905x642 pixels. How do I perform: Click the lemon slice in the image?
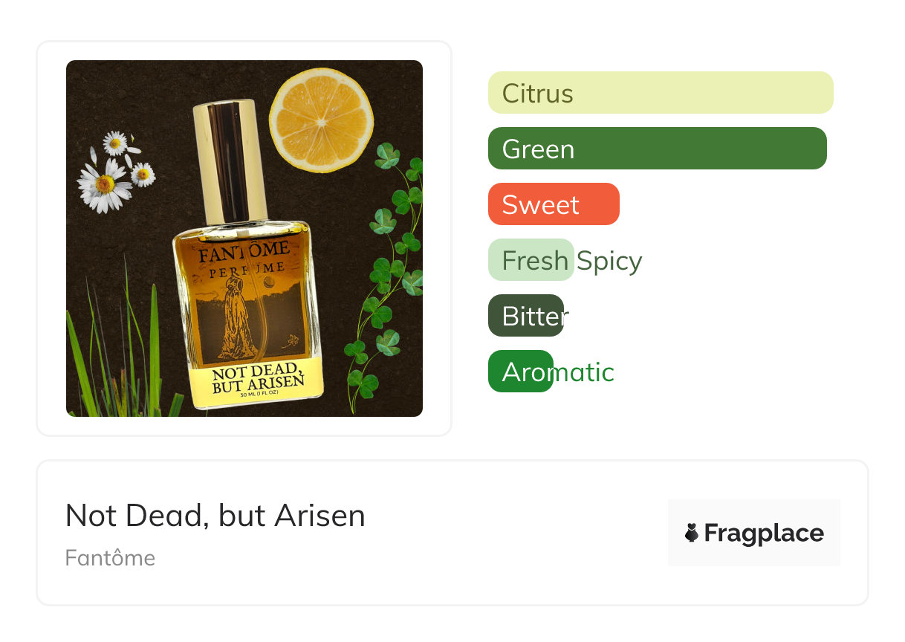(321, 119)
